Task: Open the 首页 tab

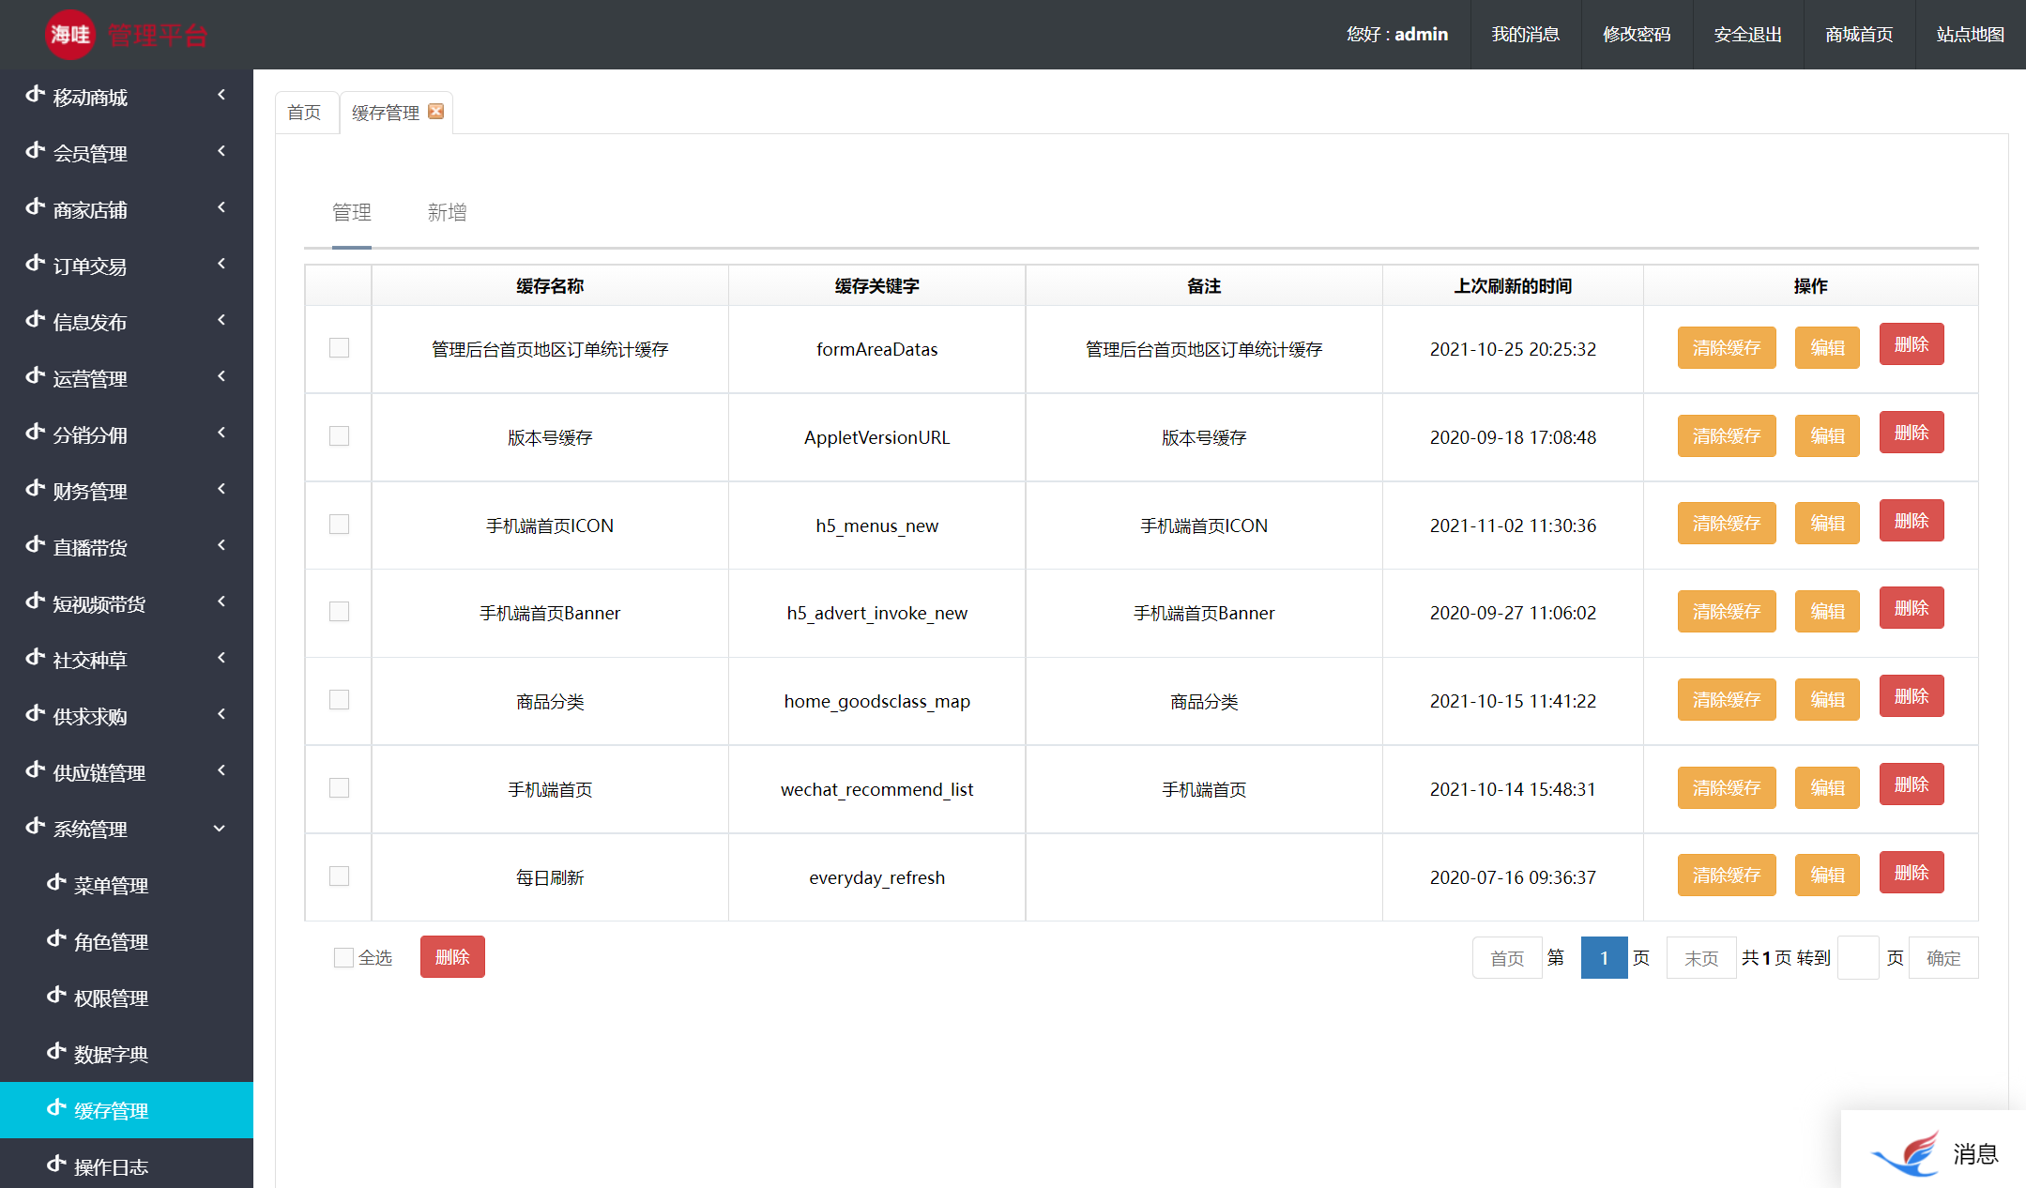Action: (x=304, y=112)
